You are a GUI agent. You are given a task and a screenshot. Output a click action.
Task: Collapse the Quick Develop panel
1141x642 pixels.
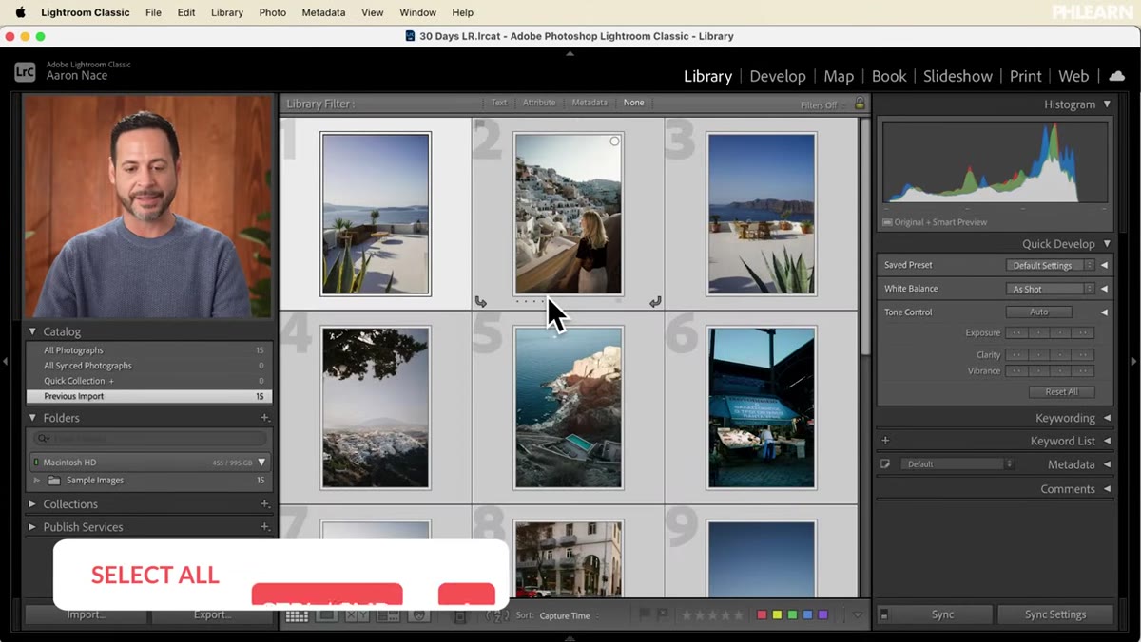pos(1107,244)
